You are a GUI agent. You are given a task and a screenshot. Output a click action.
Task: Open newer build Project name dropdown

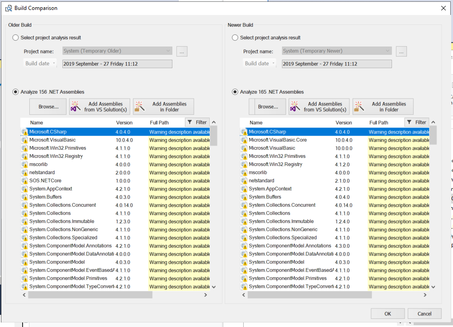click(x=336, y=51)
